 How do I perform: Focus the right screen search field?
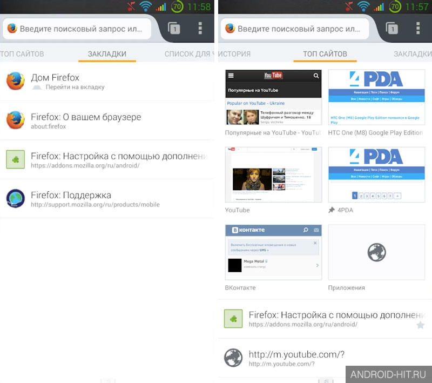click(295, 29)
